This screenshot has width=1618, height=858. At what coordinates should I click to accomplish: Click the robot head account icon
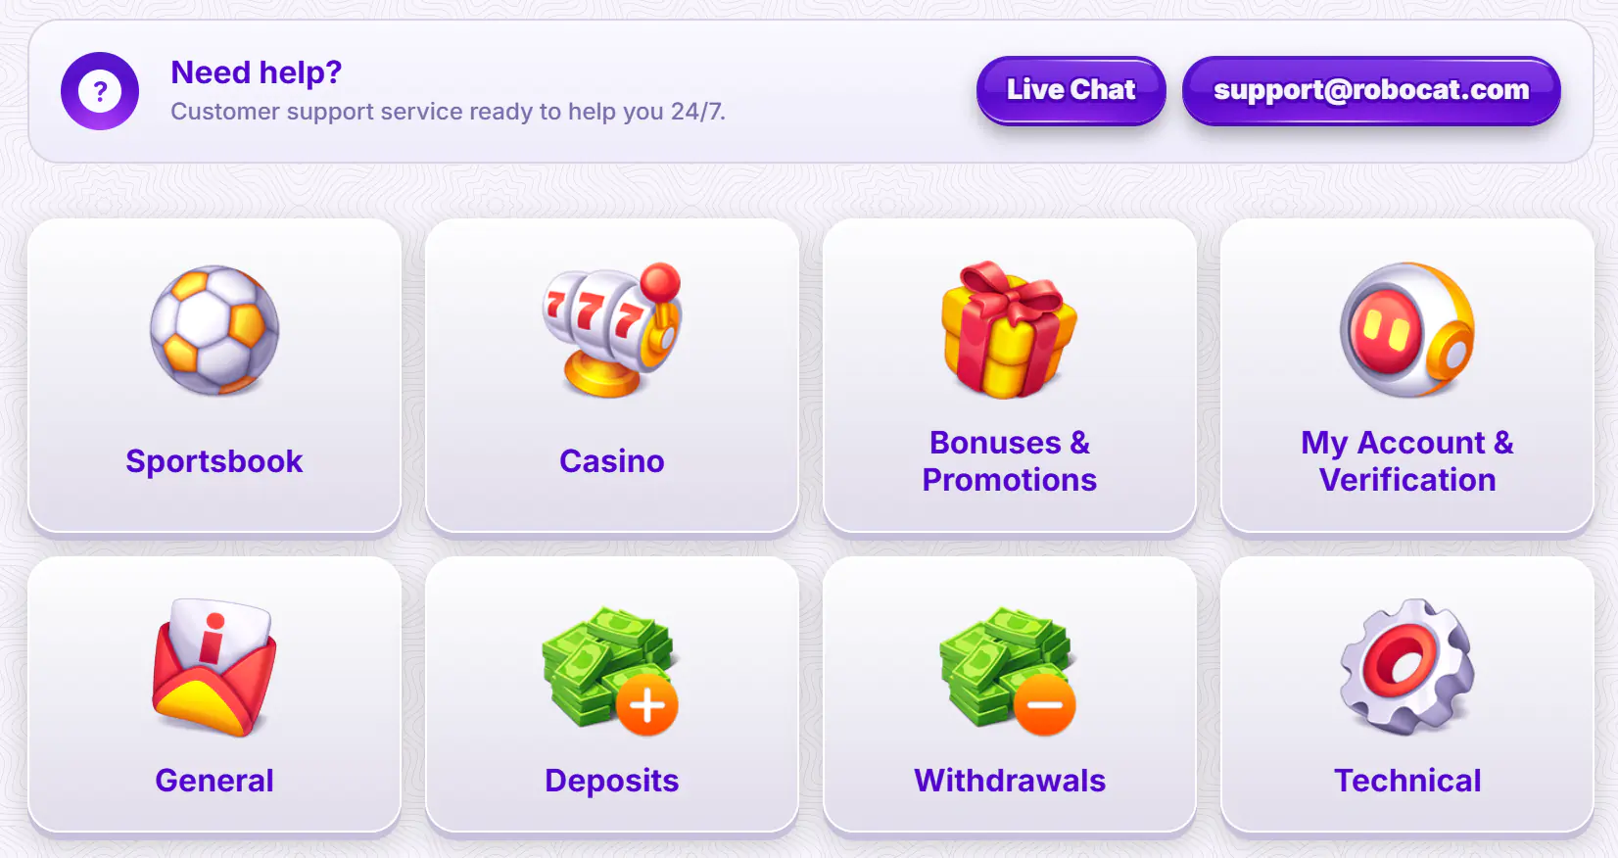pyautogui.click(x=1407, y=330)
